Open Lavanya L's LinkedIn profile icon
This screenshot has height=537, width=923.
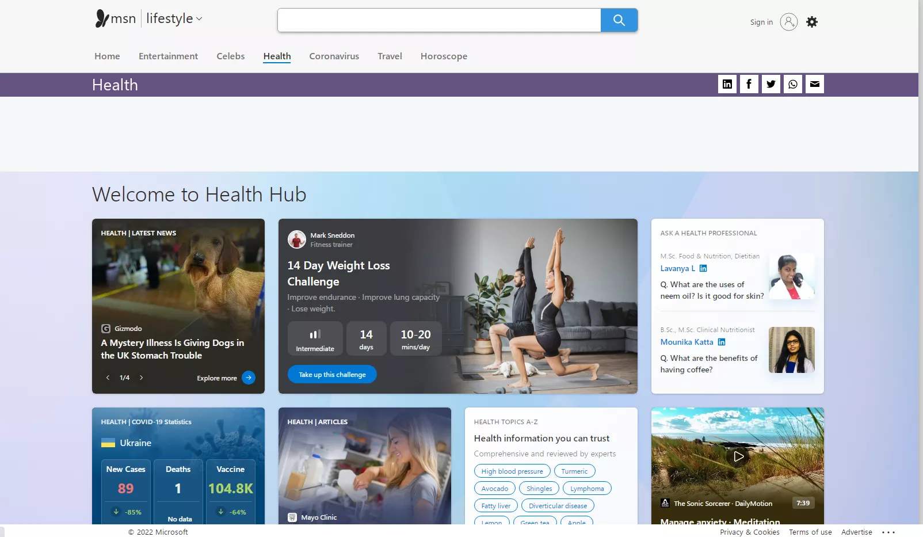coord(703,268)
